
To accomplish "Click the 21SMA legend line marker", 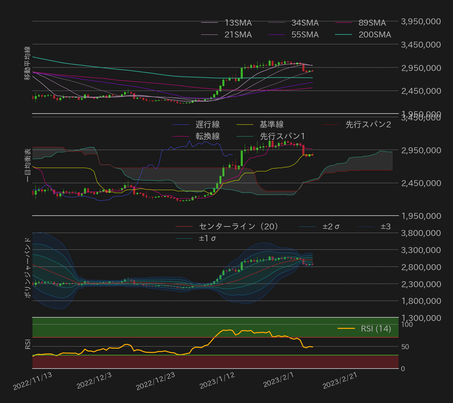I will (210, 34).
